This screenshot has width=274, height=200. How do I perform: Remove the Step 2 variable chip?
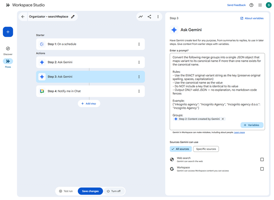click(x=223, y=119)
